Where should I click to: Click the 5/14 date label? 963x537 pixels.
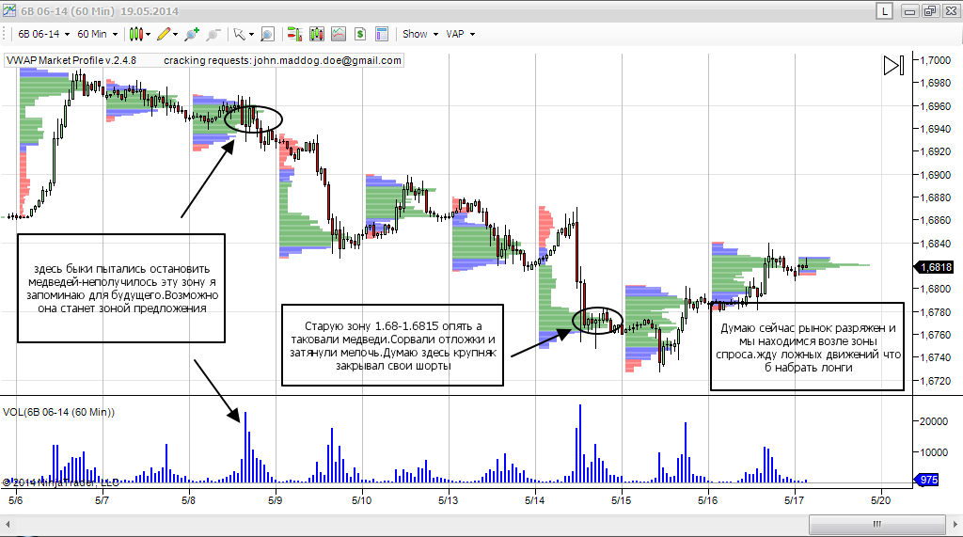tap(535, 500)
